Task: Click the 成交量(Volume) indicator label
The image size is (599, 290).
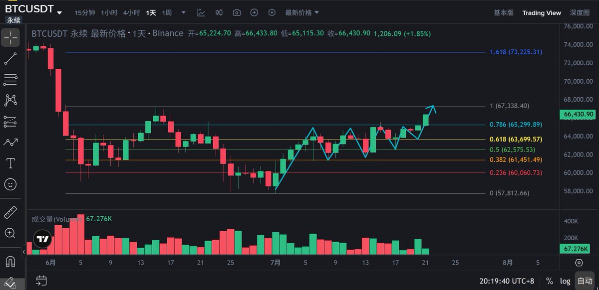Action: point(56,218)
